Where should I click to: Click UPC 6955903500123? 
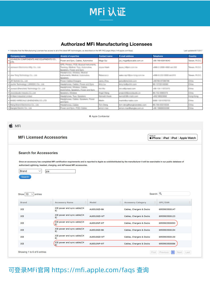click(x=167, y=216)
